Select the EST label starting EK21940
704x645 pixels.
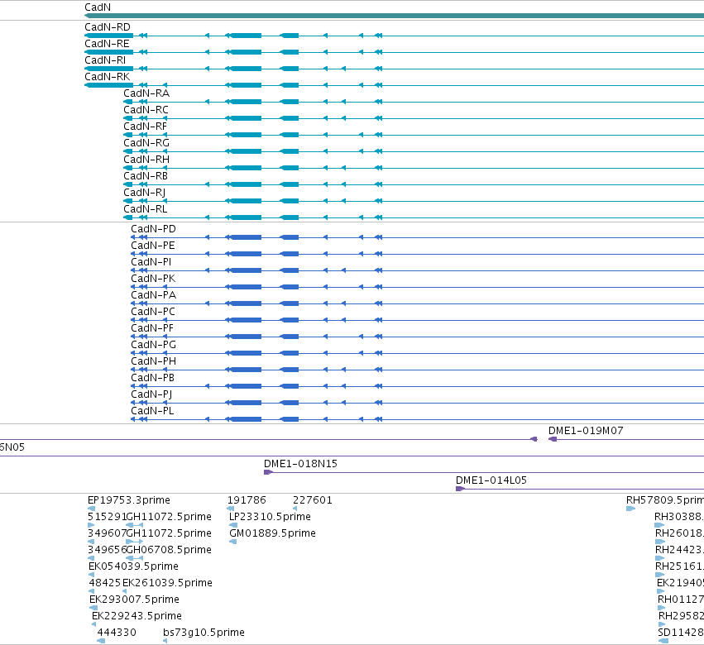(x=681, y=584)
